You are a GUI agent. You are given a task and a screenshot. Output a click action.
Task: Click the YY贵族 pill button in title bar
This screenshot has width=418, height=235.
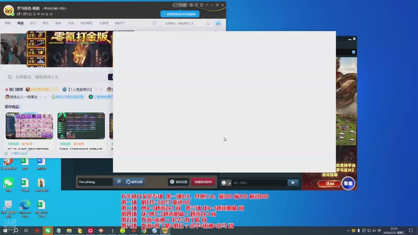coord(180,5)
